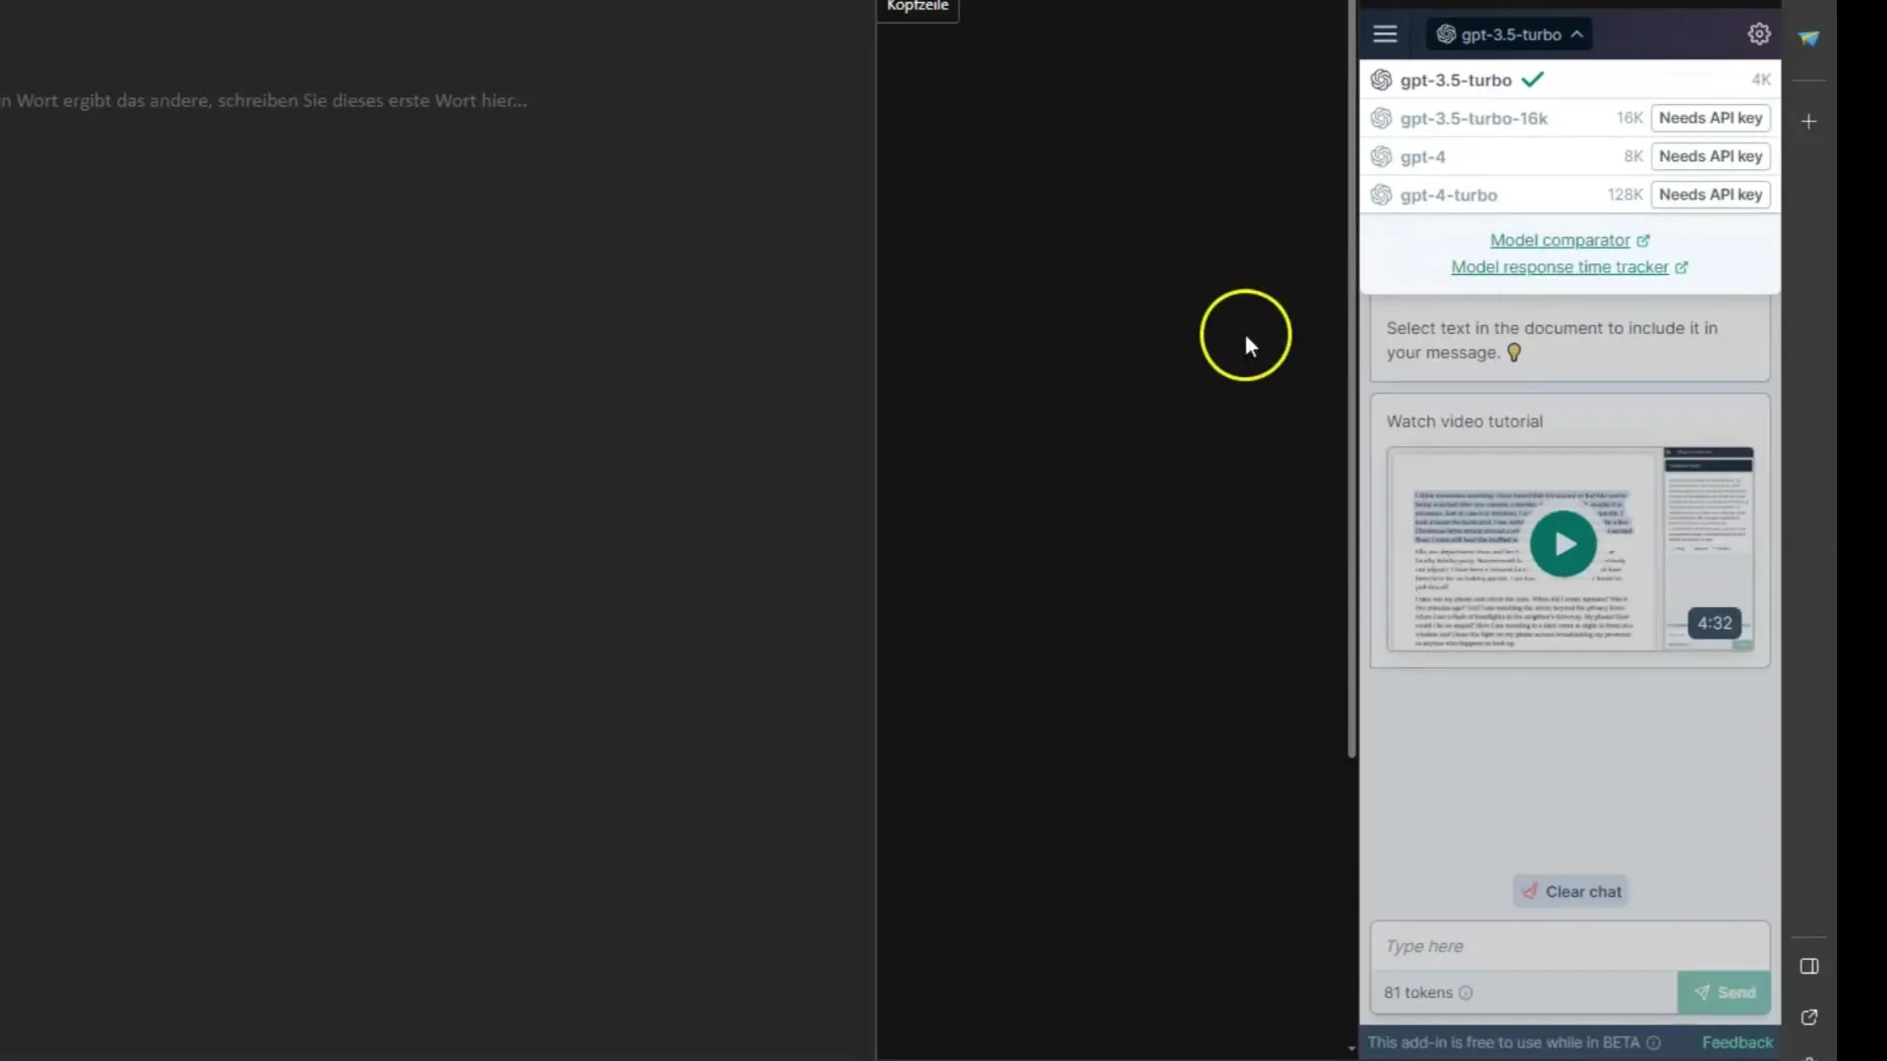Click the GPT-3.5-turbo model icon

(x=1380, y=79)
